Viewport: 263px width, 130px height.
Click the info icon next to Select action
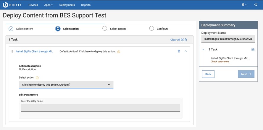[37, 78]
